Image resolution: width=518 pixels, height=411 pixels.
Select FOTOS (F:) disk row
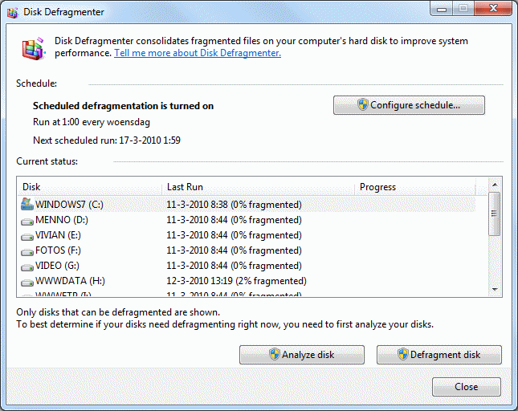247,250
